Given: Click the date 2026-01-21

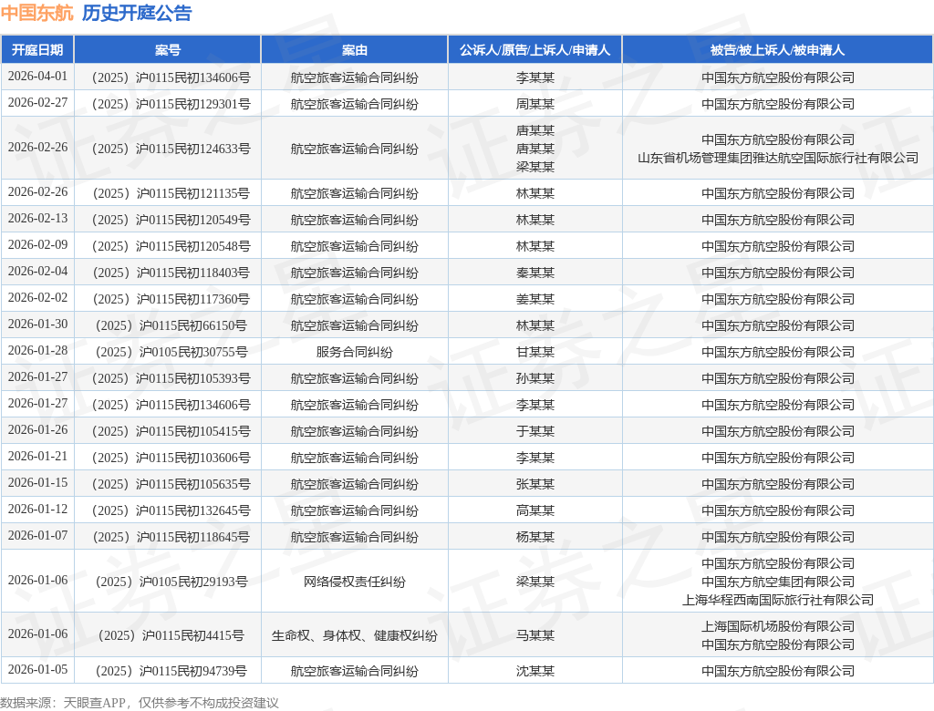Looking at the screenshot, I should click(x=37, y=456).
